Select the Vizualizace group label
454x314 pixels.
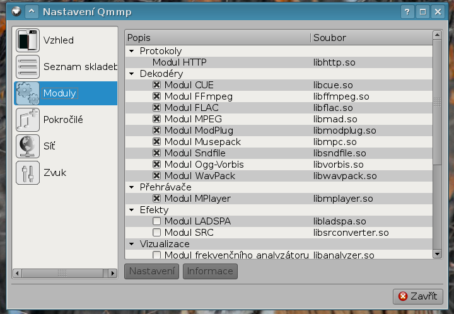pos(165,244)
